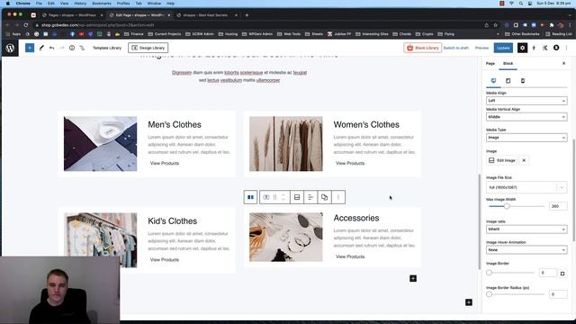Open the Kadence K plugin icon
Viewport: 576px width, 324px height.
545,48
